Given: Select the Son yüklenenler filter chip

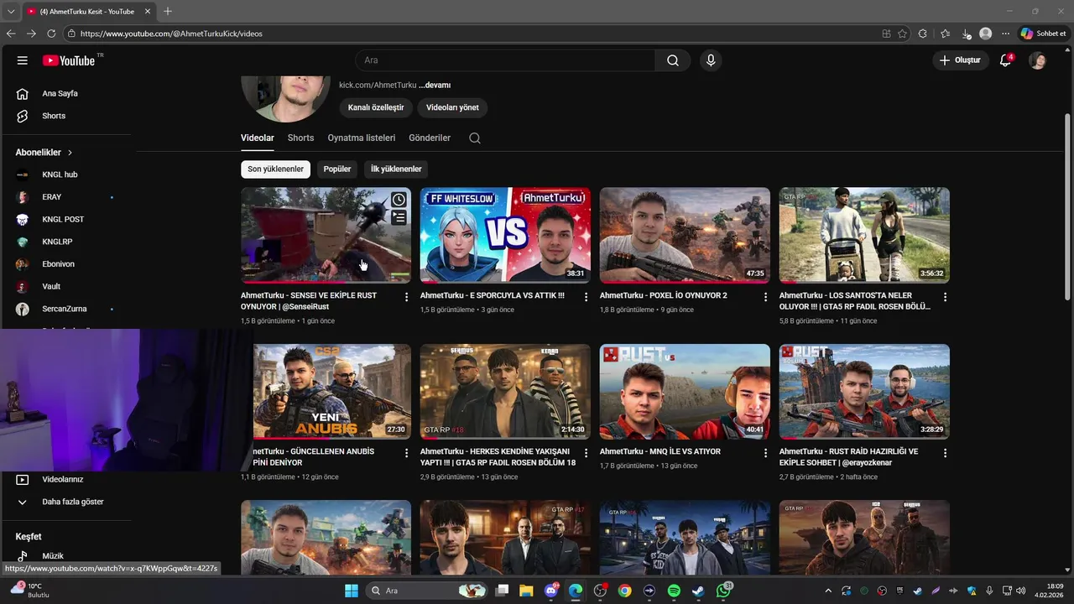Looking at the screenshot, I should 275,169.
